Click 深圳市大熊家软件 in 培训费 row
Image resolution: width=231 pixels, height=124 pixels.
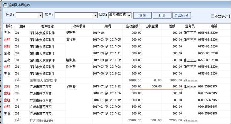tap(42, 60)
